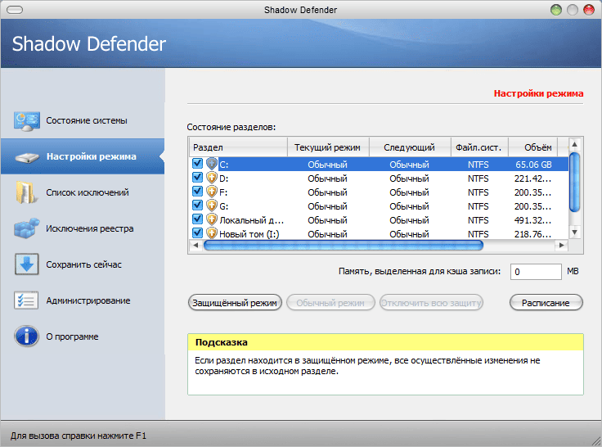The height and width of the screenshot is (447, 602).
Task: Click the drive icon for Настройки режима
Action: pyautogui.click(x=26, y=157)
